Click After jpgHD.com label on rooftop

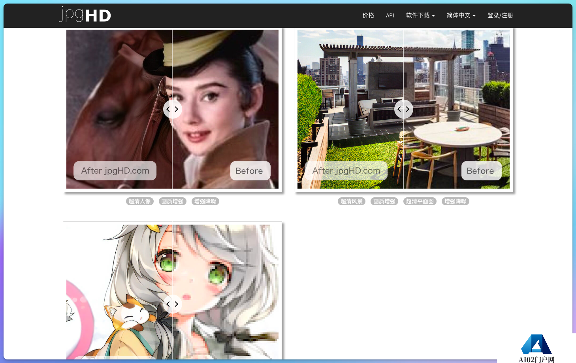pyautogui.click(x=346, y=171)
